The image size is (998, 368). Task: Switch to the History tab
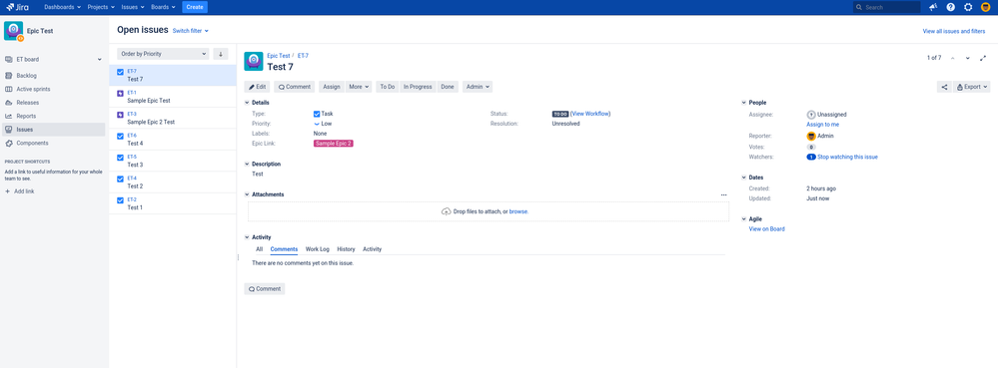click(x=346, y=249)
